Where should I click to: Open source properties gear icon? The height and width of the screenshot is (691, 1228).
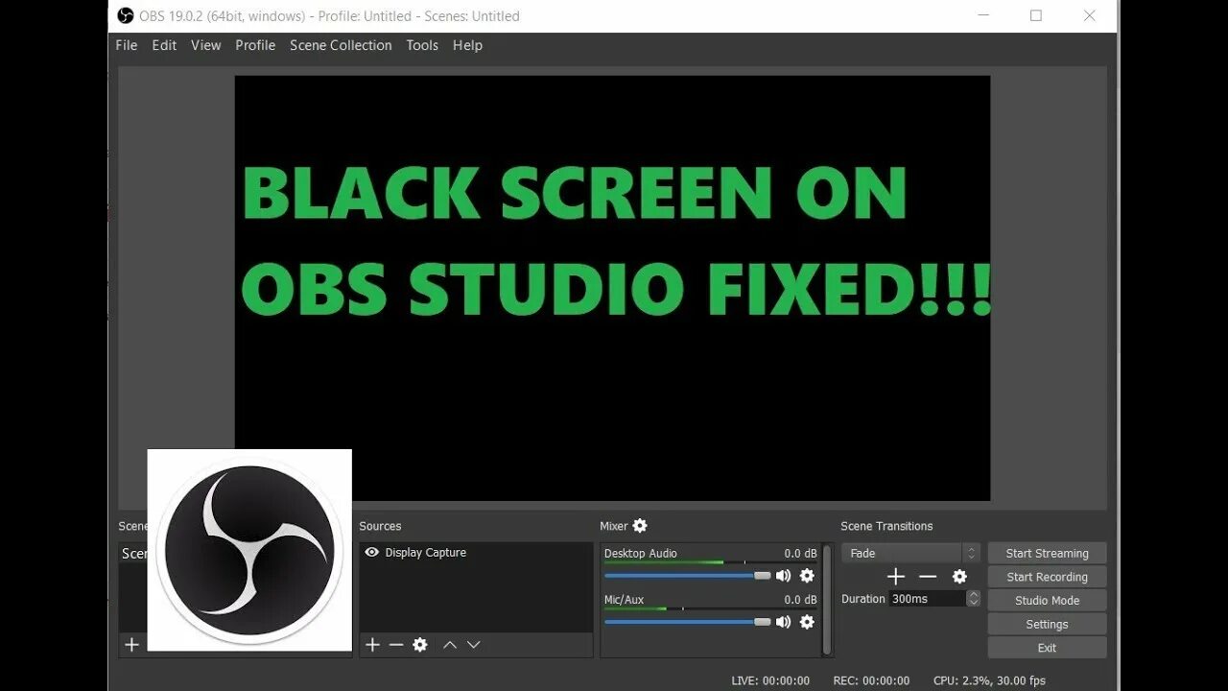tap(420, 645)
